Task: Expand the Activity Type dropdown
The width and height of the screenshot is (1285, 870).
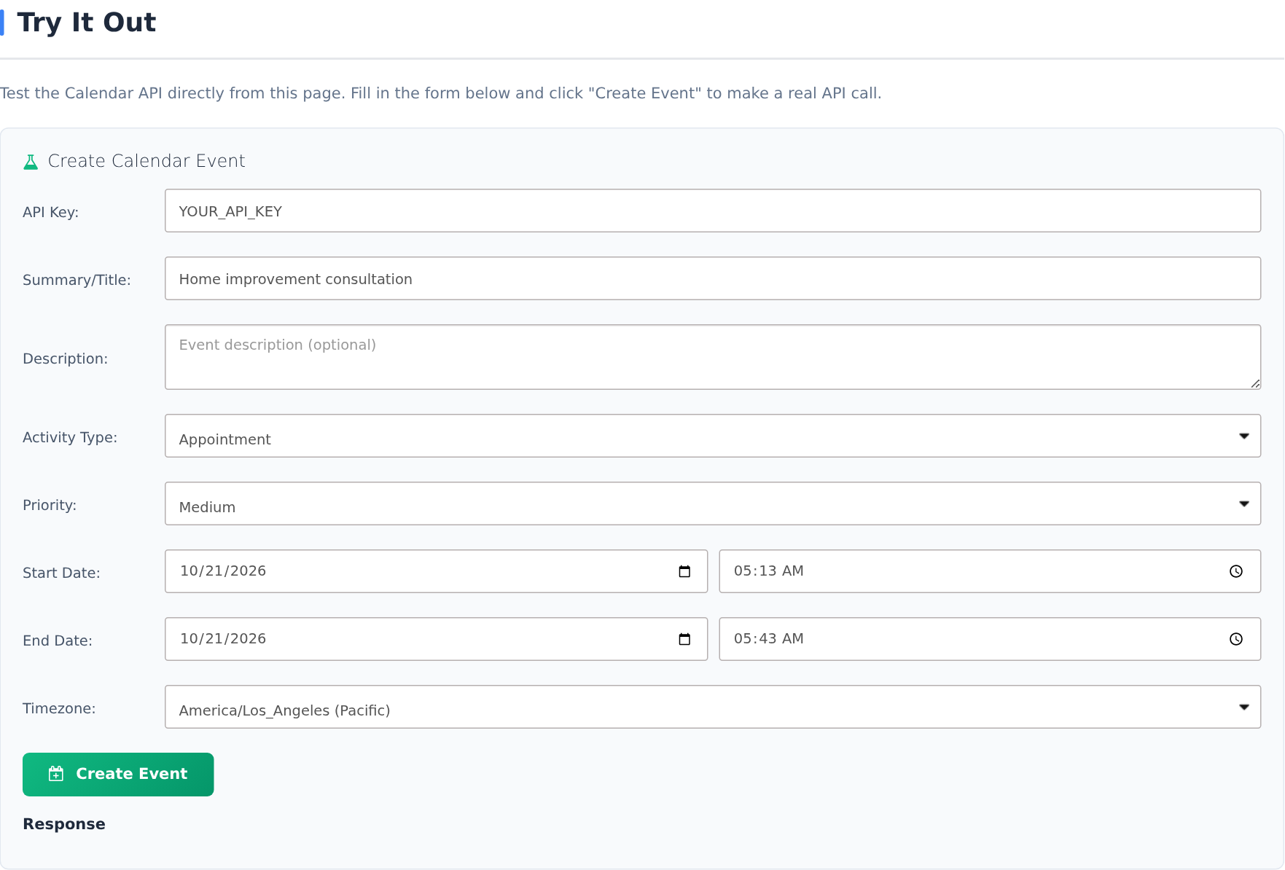Action: click(x=713, y=436)
